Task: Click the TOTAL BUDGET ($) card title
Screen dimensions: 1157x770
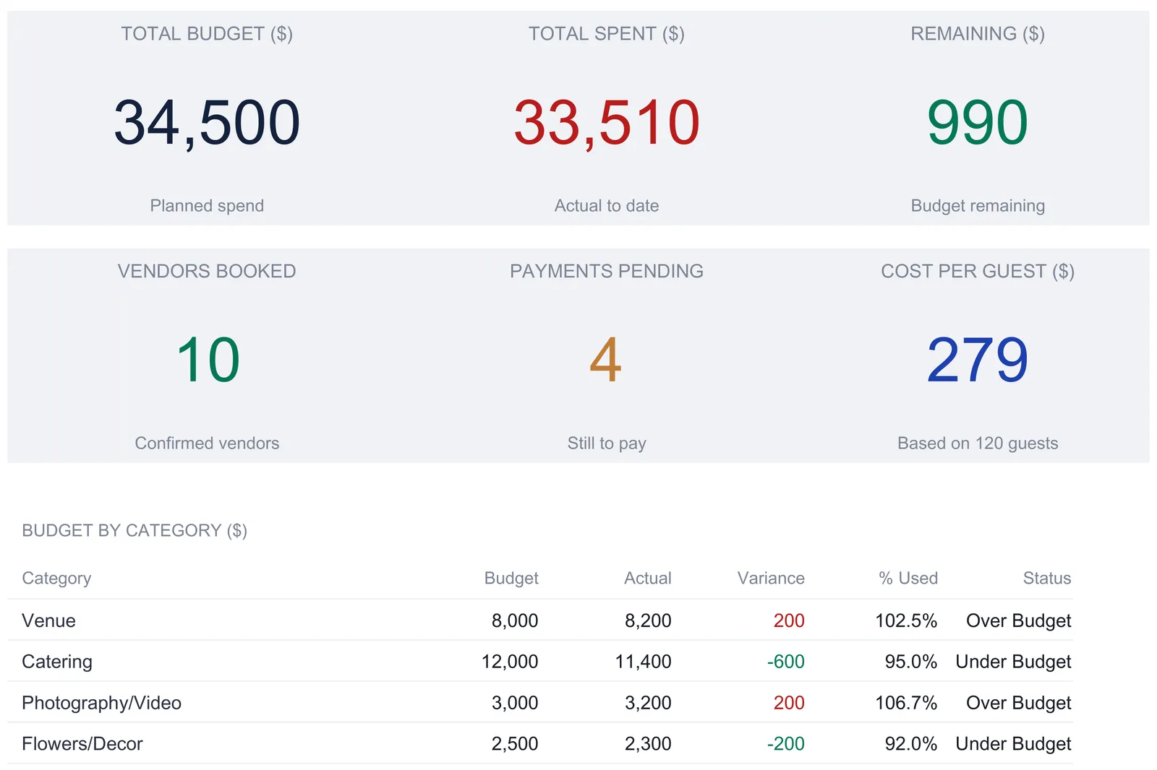Action: click(x=207, y=34)
